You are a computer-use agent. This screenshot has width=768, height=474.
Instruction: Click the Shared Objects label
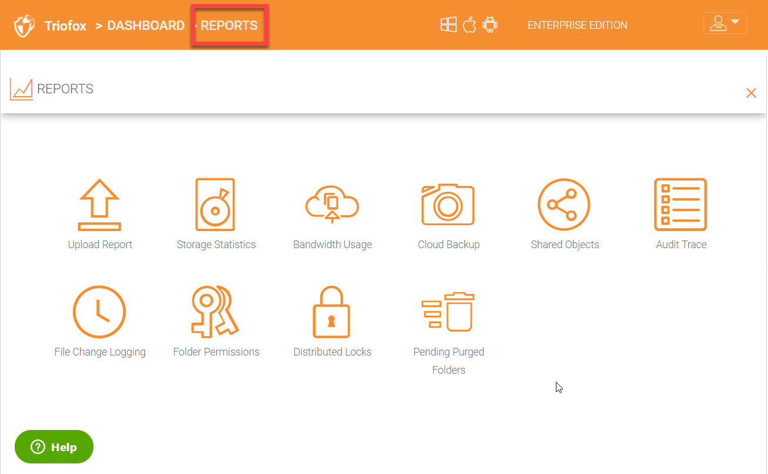click(x=565, y=245)
